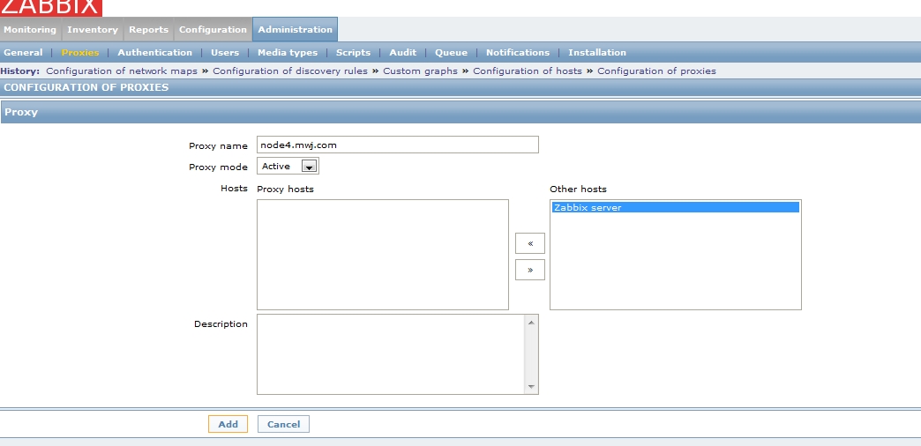Image resolution: width=921 pixels, height=446 pixels.
Task: Click the Zabbix logo
Action: click(51, 8)
